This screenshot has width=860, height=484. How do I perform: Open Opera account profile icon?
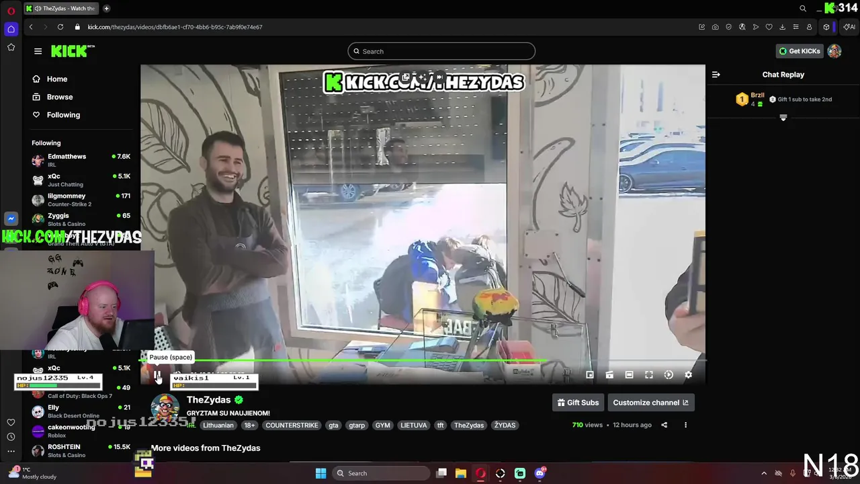(x=809, y=27)
